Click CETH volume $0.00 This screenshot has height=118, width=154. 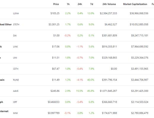click(x=114, y=69)
